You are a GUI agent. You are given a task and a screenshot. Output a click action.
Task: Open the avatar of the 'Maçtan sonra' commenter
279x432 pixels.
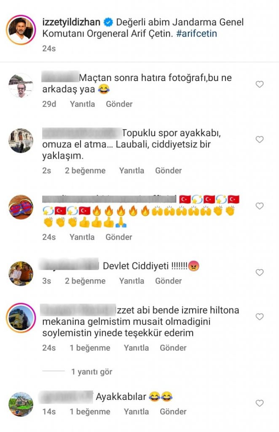21,86
